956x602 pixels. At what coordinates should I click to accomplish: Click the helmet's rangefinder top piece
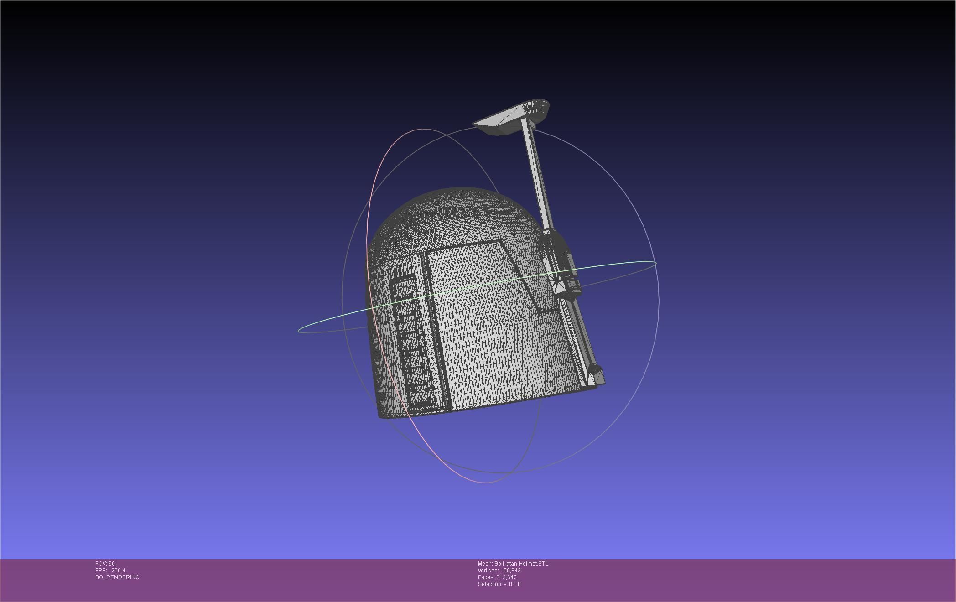click(x=512, y=117)
